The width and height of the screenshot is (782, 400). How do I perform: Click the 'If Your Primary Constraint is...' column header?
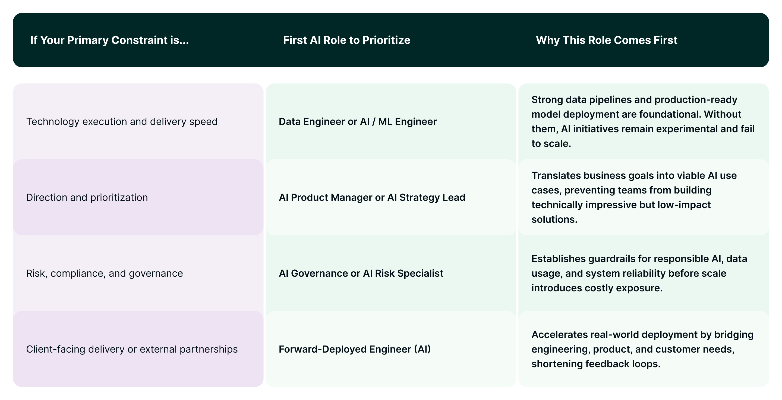point(109,40)
